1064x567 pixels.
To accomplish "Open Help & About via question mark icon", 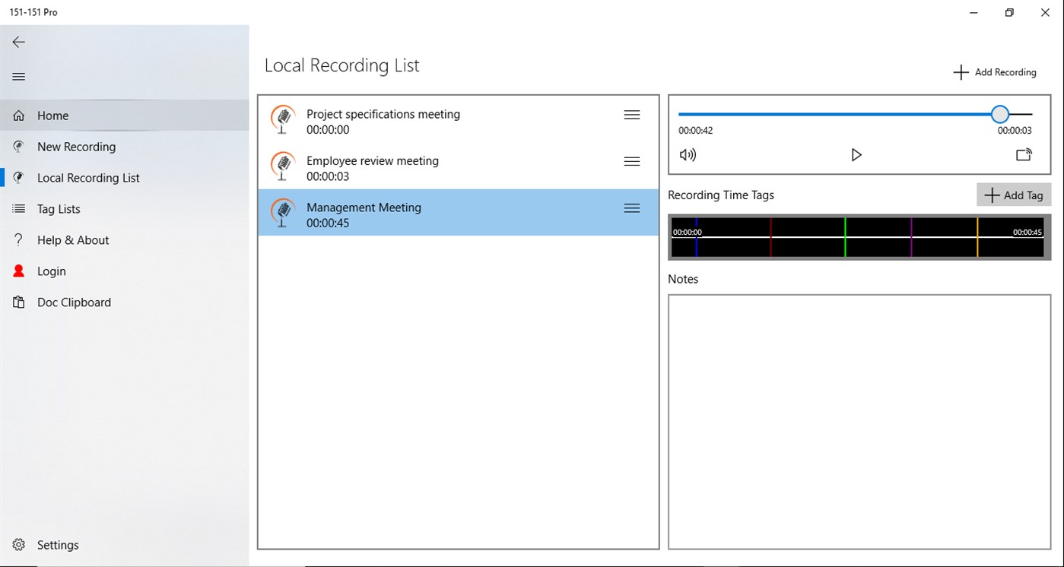I will point(18,239).
